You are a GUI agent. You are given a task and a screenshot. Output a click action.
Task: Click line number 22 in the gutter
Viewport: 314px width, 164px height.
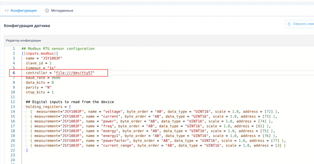pos(13,150)
